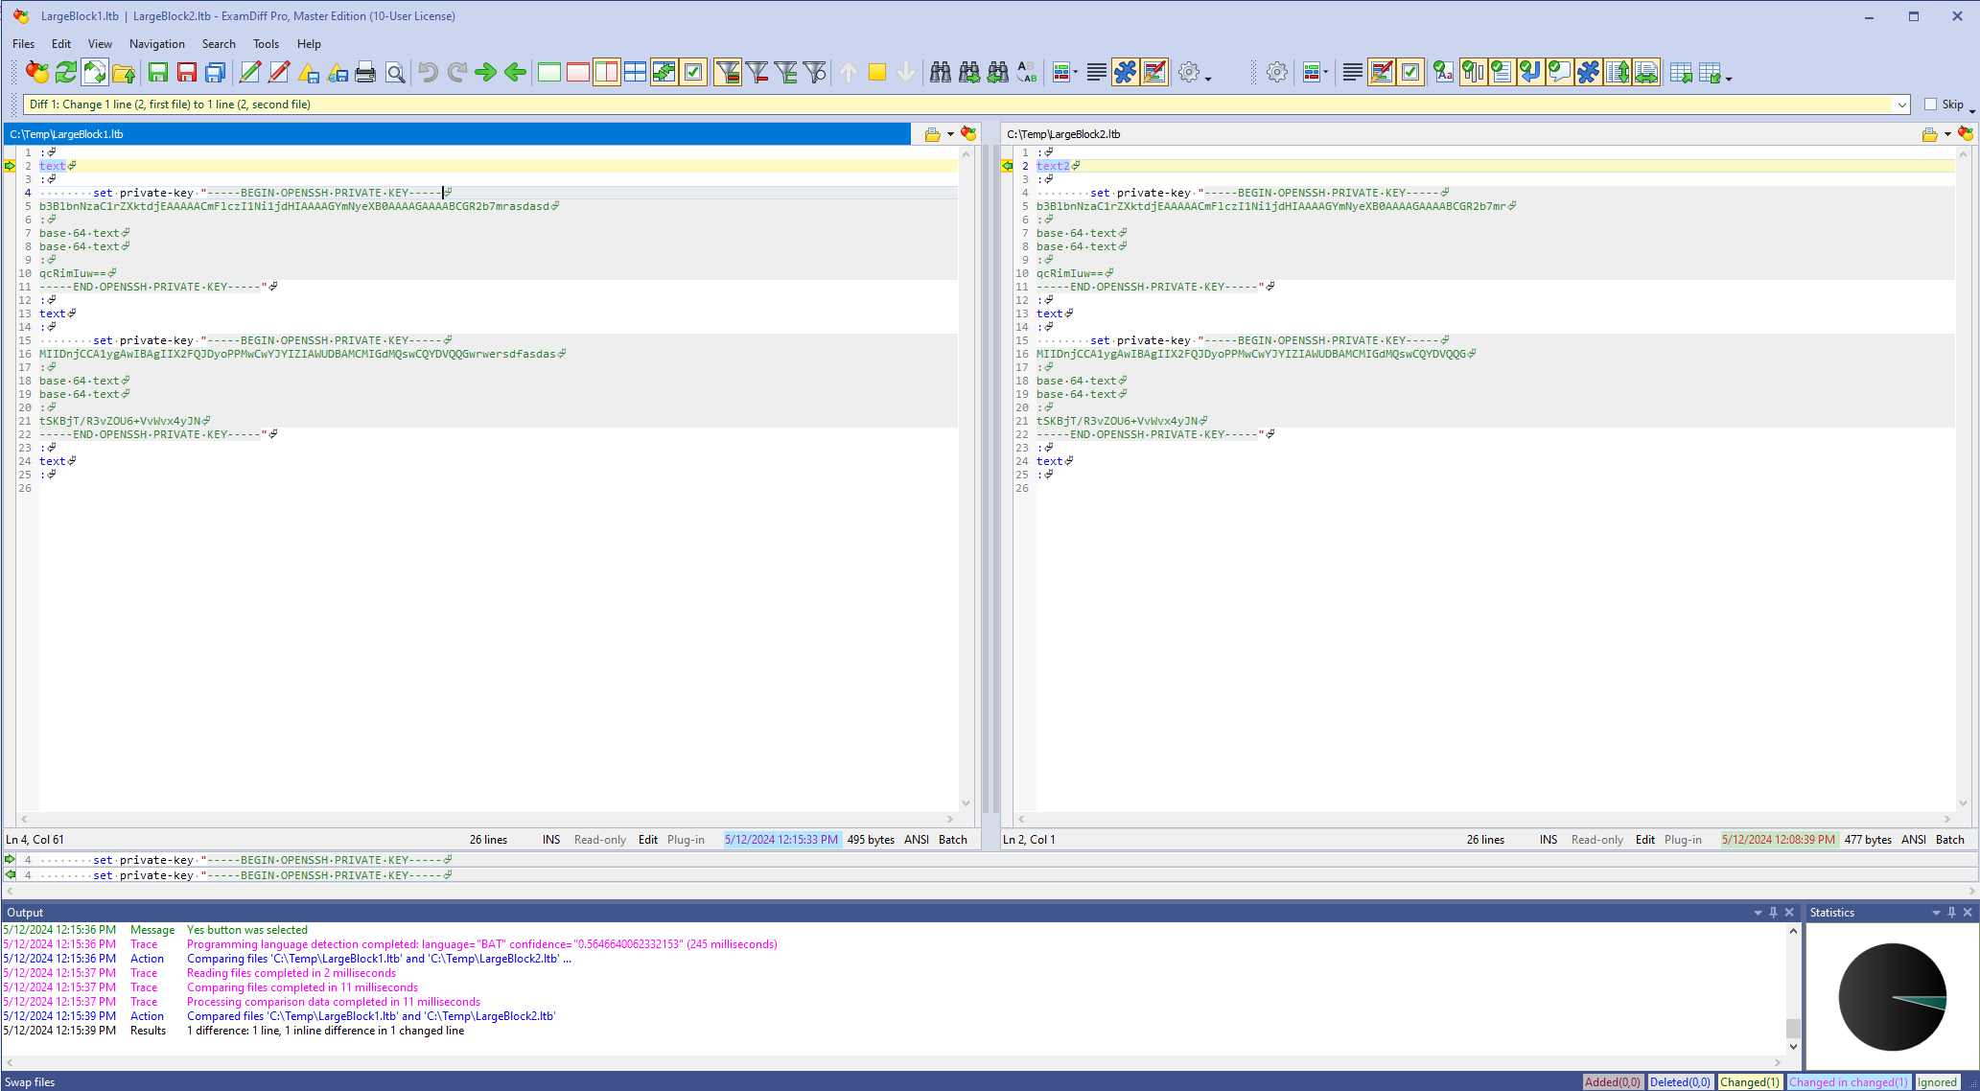Click the standalone gear settings icon
1980x1091 pixels.
pyautogui.click(x=1277, y=72)
